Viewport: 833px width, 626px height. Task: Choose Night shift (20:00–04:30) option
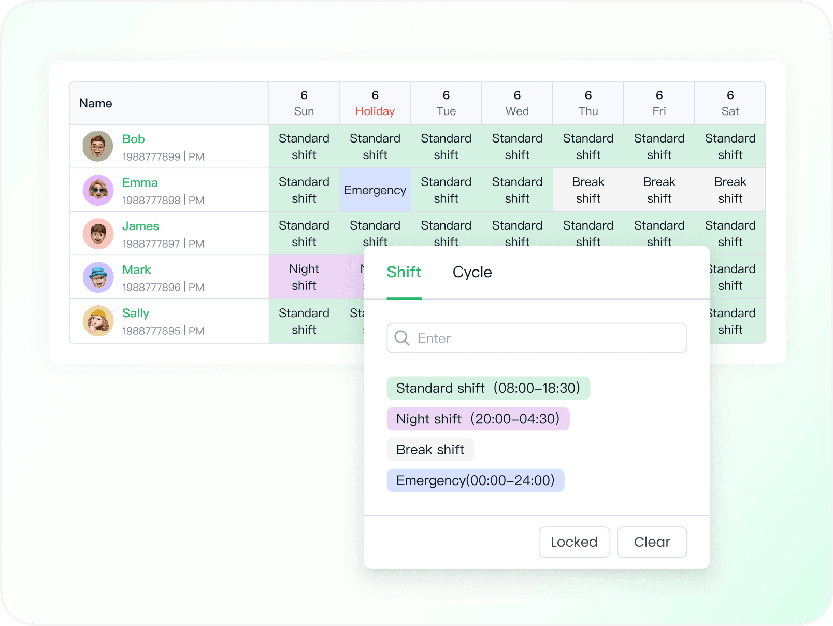point(478,419)
